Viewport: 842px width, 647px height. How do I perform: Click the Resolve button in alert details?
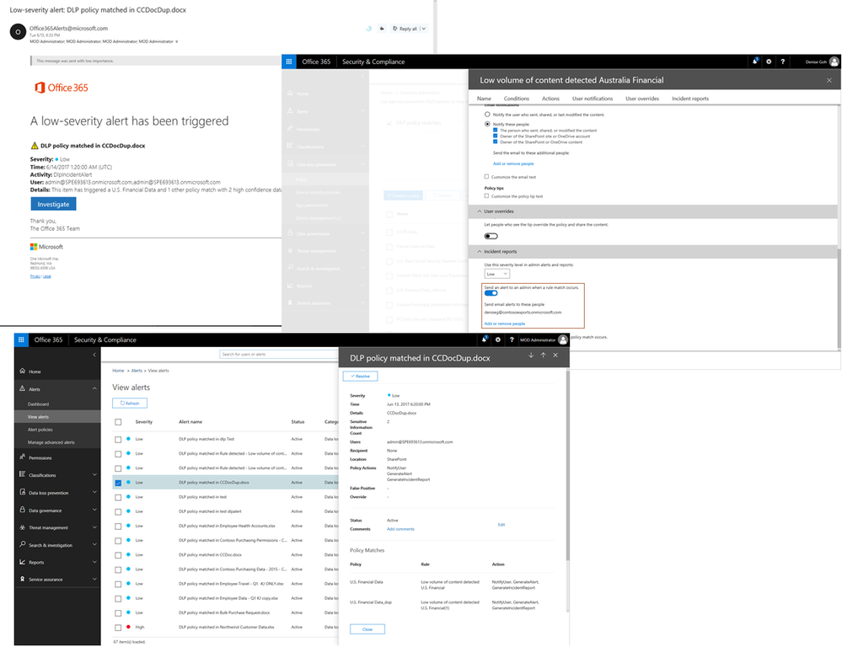coord(361,377)
